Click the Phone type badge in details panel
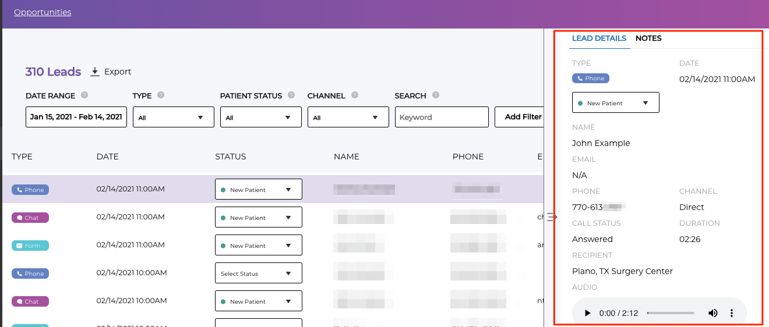 point(591,78)
